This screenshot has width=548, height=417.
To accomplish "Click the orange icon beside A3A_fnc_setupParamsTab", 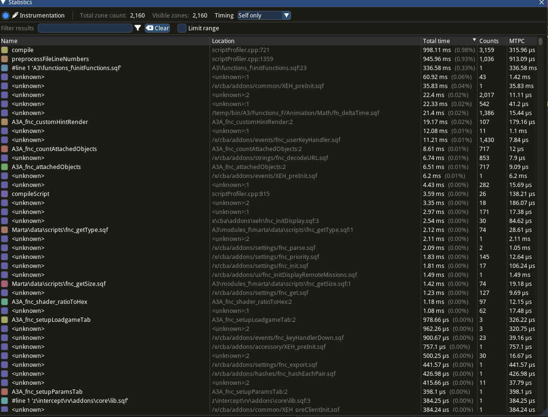I will [5, 391].
